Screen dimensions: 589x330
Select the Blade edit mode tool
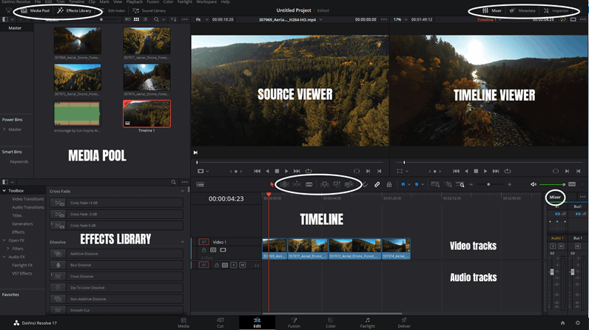point(309,183)
